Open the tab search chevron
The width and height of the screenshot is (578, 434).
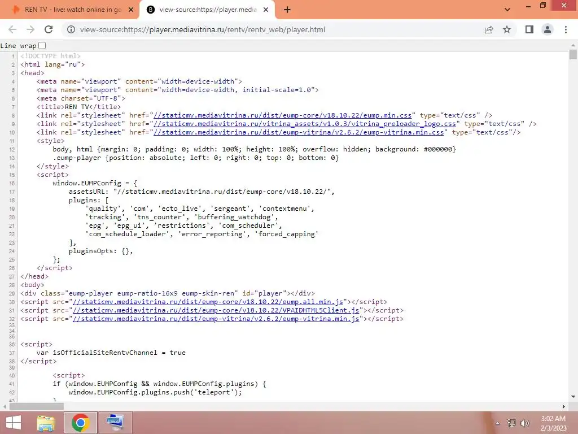tap(507, 10)
